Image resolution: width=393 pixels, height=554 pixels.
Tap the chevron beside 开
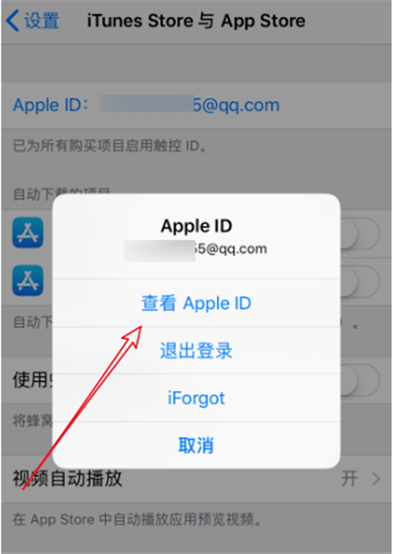(376, 479)
